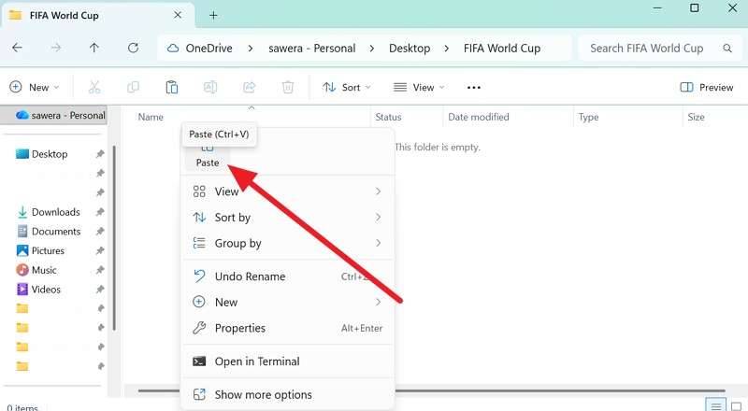
Task: Click the Back navigation arrow
Action: pyautogui.click(x=17, y=48)
